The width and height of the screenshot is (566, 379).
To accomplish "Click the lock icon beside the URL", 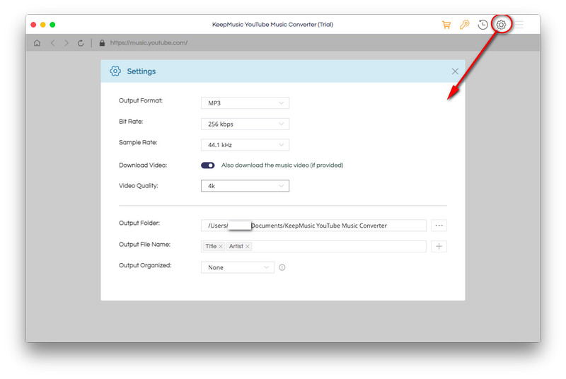I will point(102,43).
